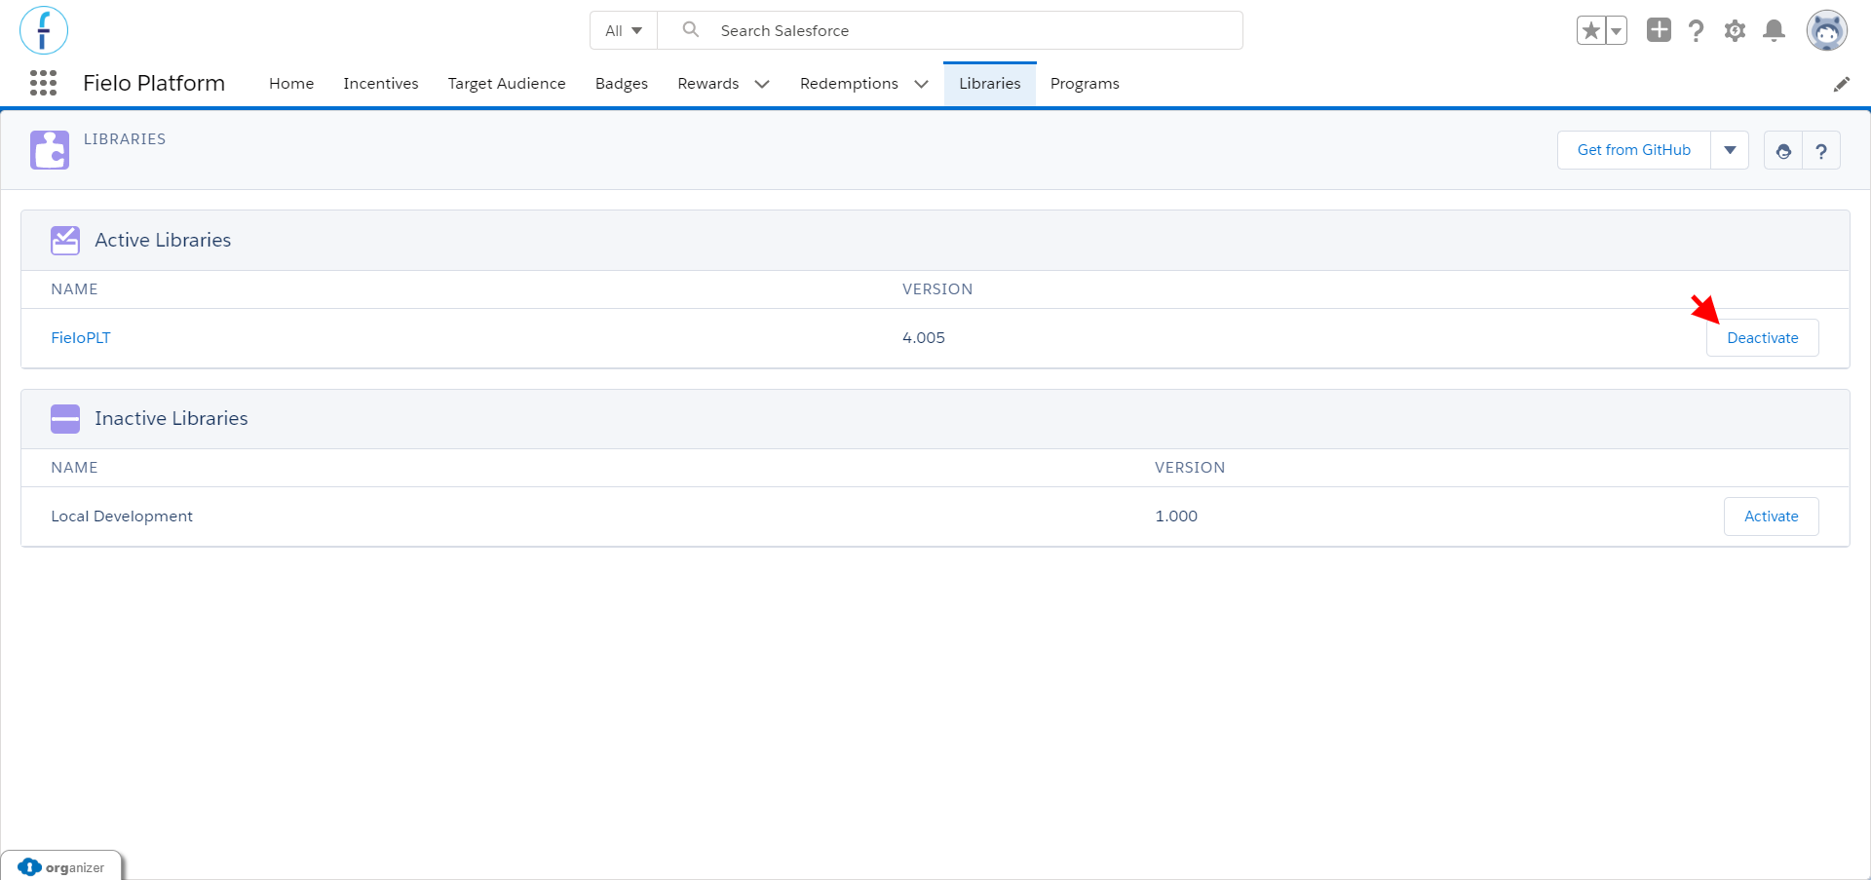Viewport: 1871px width, 880px height.
Task: Open the FieloPLT library link
Action: tap(81, 338)
